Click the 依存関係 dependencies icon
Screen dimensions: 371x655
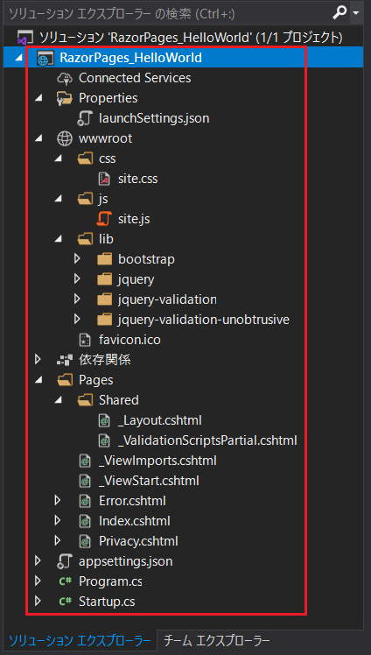tap(65, 360)
